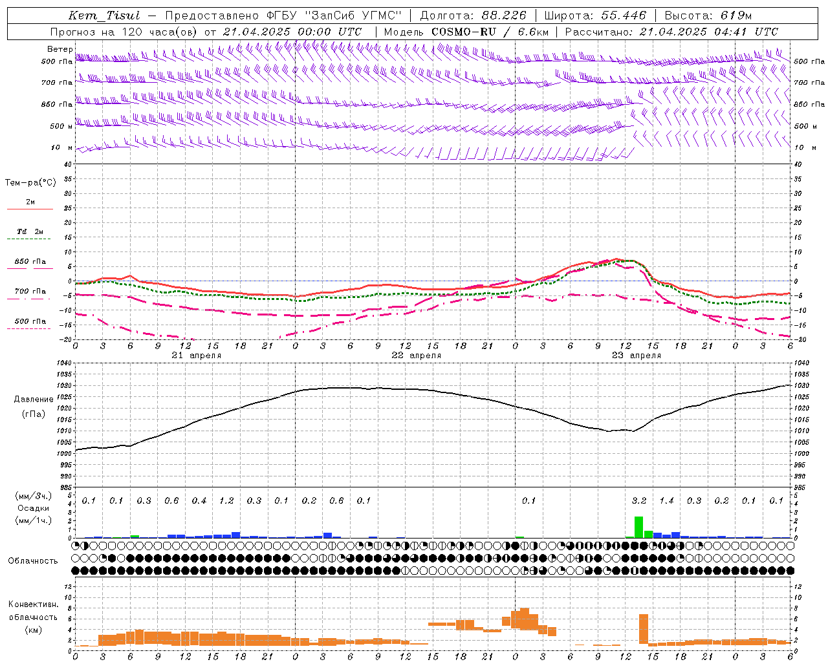Select the model name COSMO-RU / 6.6км
Viewport: 828px width, 662px height.
pos(490,32)
